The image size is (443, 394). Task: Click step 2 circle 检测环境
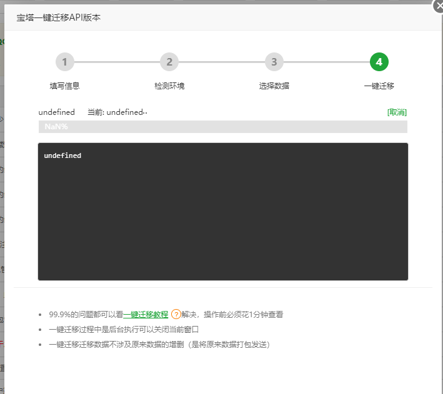click(169, 62)
